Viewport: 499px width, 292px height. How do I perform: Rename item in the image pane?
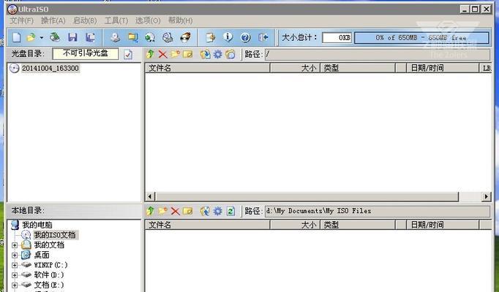[188, 54]
